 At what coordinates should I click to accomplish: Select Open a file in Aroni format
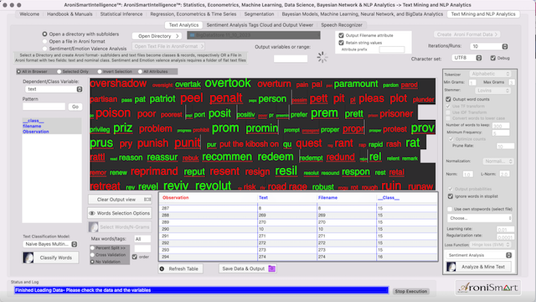coord(44,41)
